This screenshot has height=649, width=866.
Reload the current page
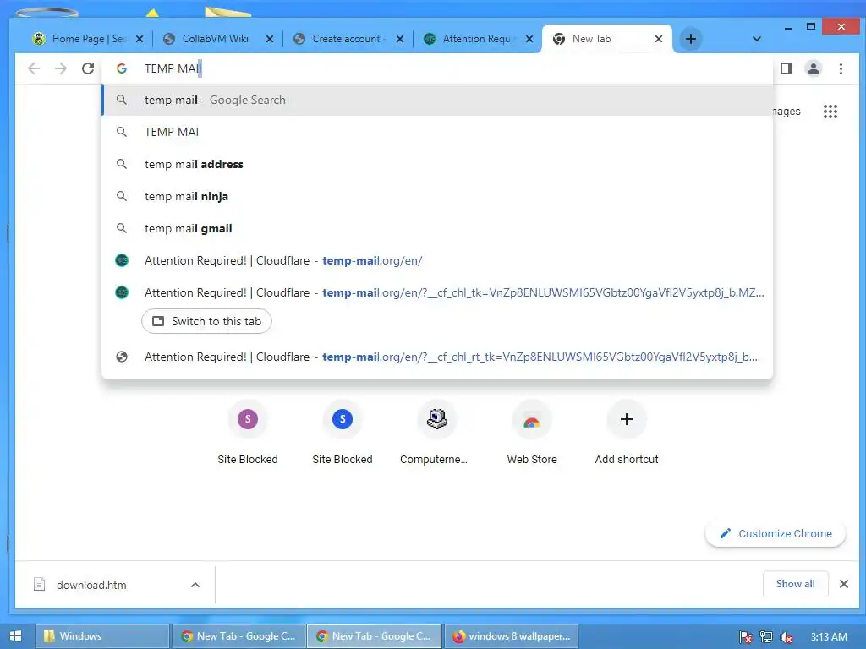[x=88, y=68]
